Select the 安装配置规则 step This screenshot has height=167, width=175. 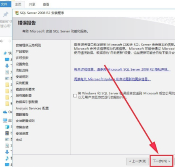click(x=25, y=121)
